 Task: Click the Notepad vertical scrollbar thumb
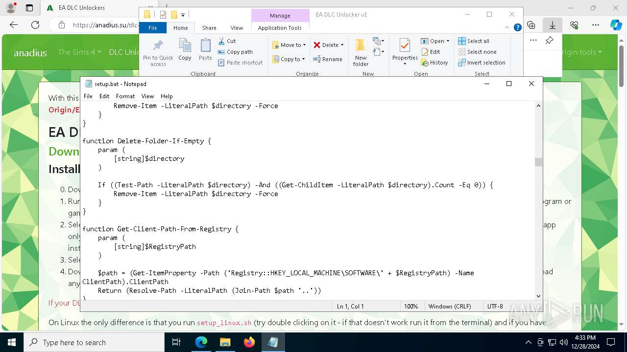538,162
